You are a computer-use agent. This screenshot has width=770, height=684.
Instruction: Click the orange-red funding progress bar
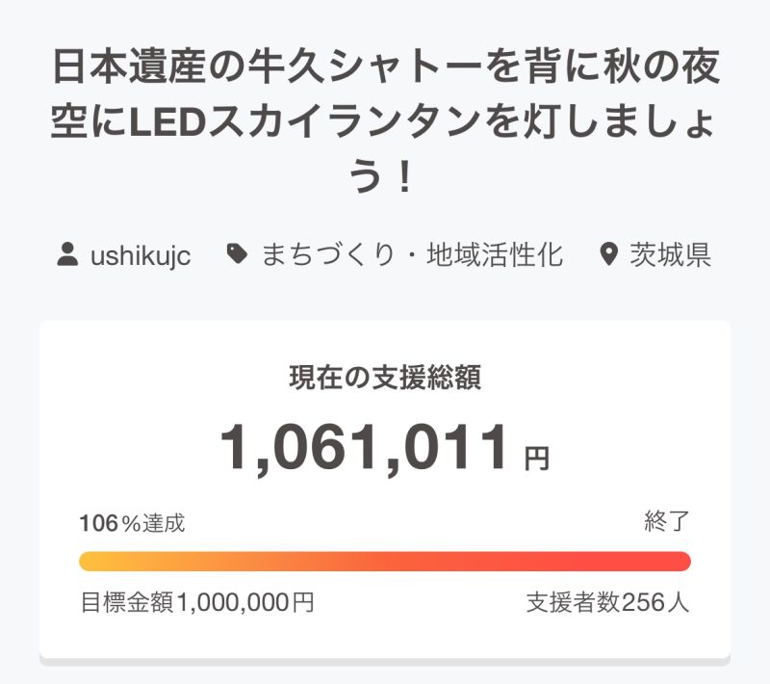click(385, 561)
